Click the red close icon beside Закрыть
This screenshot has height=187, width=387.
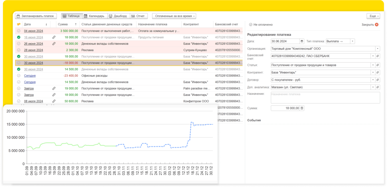tap(376, 24)
